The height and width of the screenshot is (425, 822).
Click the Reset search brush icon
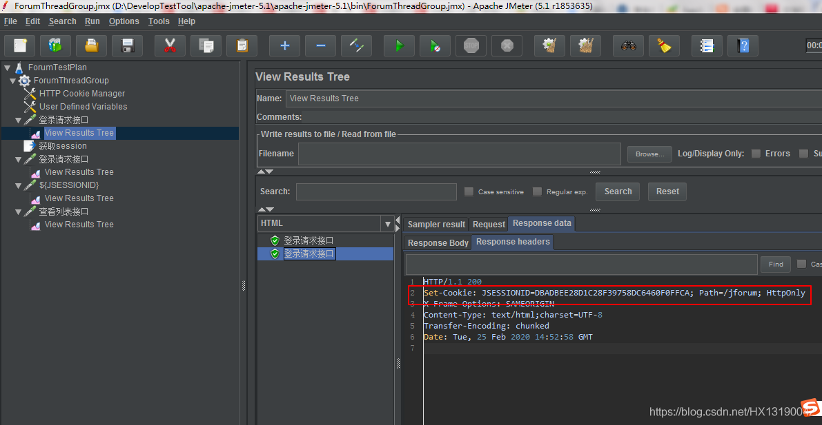click(664, 45)
